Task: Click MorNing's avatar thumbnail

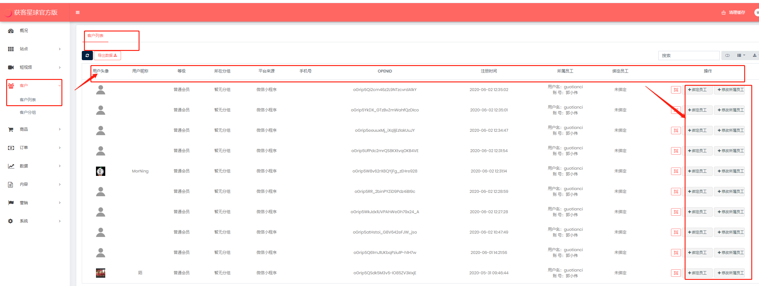Action: (x=101, y=171)
